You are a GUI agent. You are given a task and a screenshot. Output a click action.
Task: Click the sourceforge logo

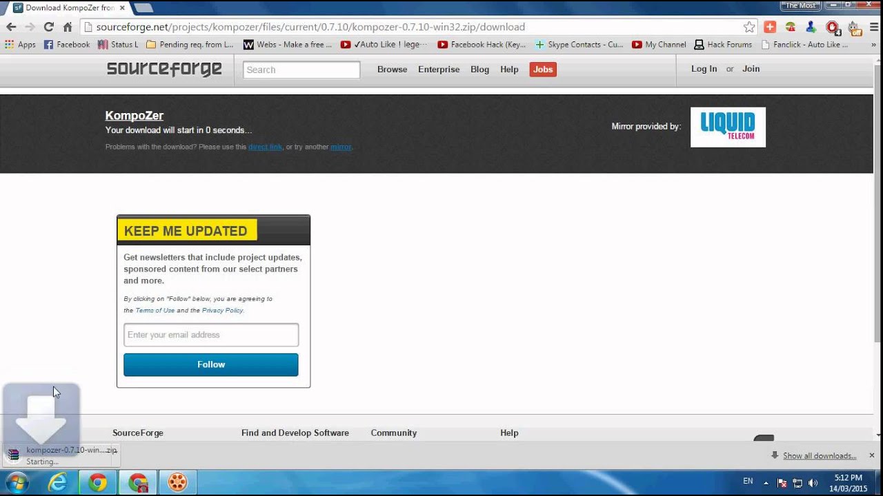[164, 69]
